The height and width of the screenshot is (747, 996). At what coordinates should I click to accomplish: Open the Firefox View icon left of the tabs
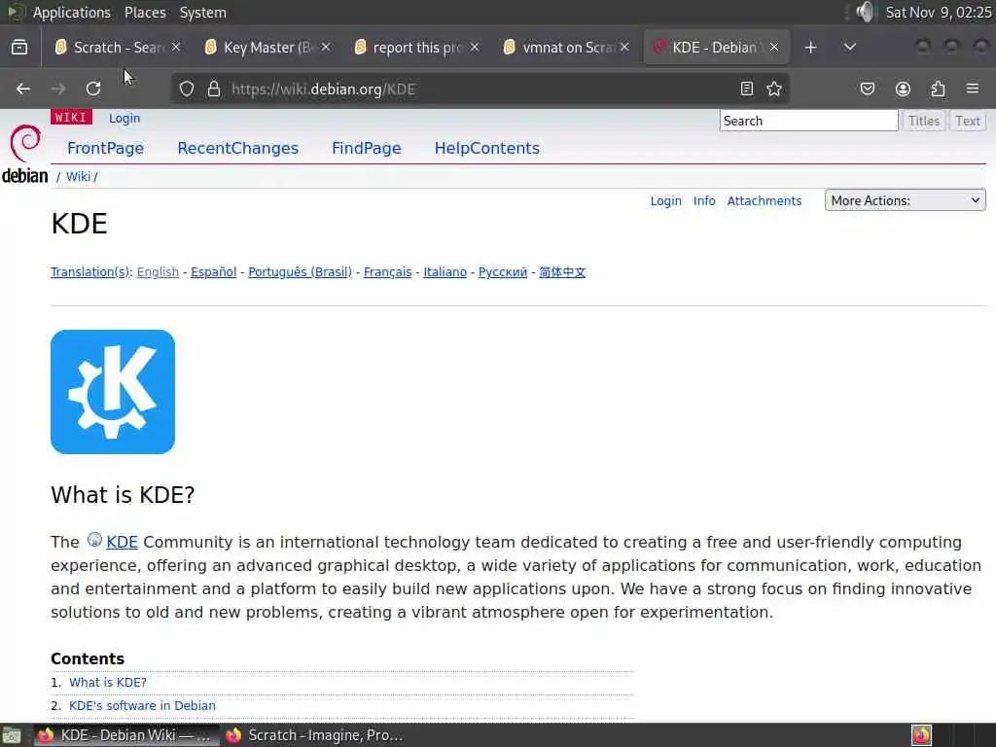tap(19, 47)
